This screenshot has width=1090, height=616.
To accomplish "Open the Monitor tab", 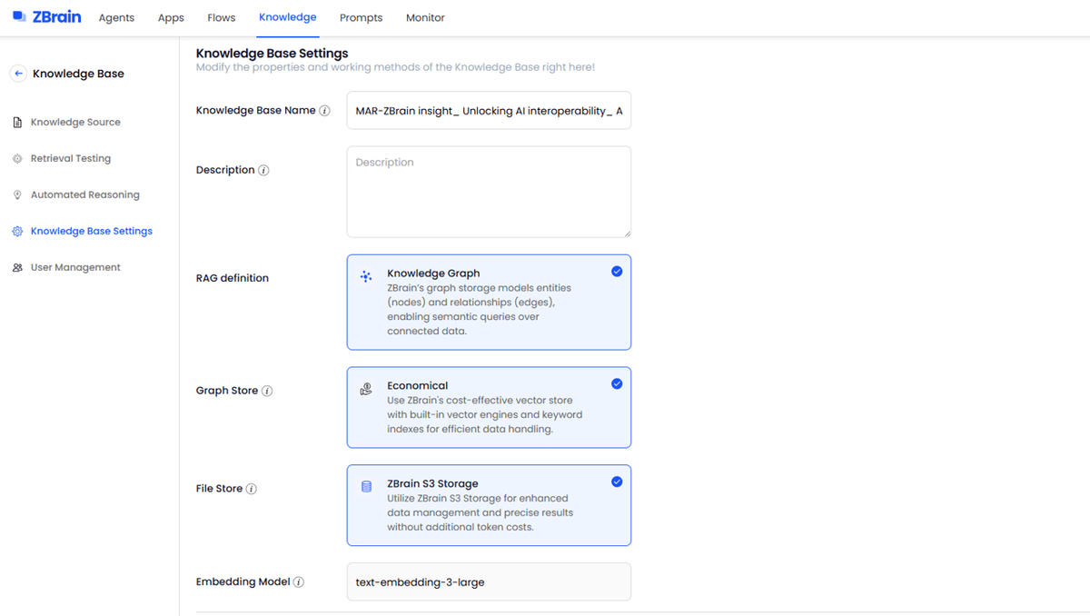I will click(425, 18).
